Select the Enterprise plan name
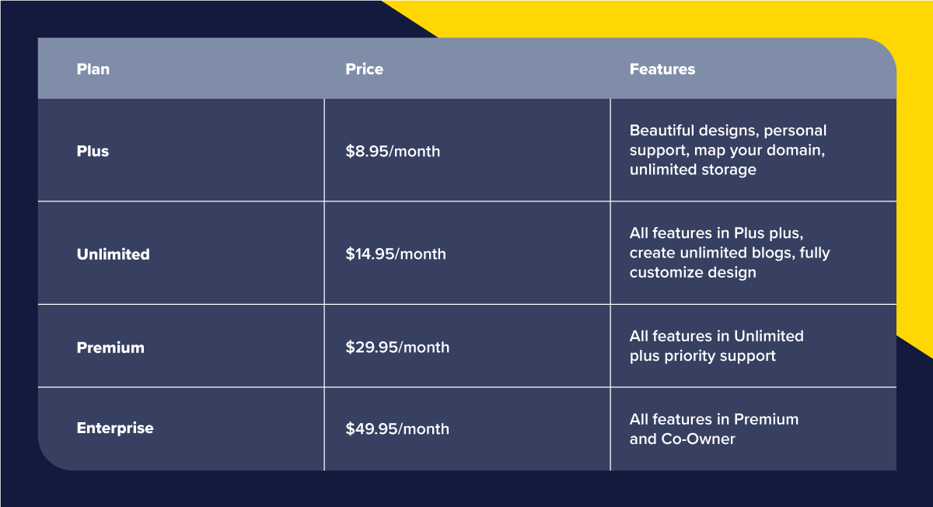The width and height of the screenshot is (933, 507). tap(115, 428)
